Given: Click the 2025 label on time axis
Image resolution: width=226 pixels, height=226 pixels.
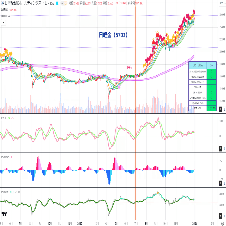Looking at the screenshot, I should coord(80,224).
